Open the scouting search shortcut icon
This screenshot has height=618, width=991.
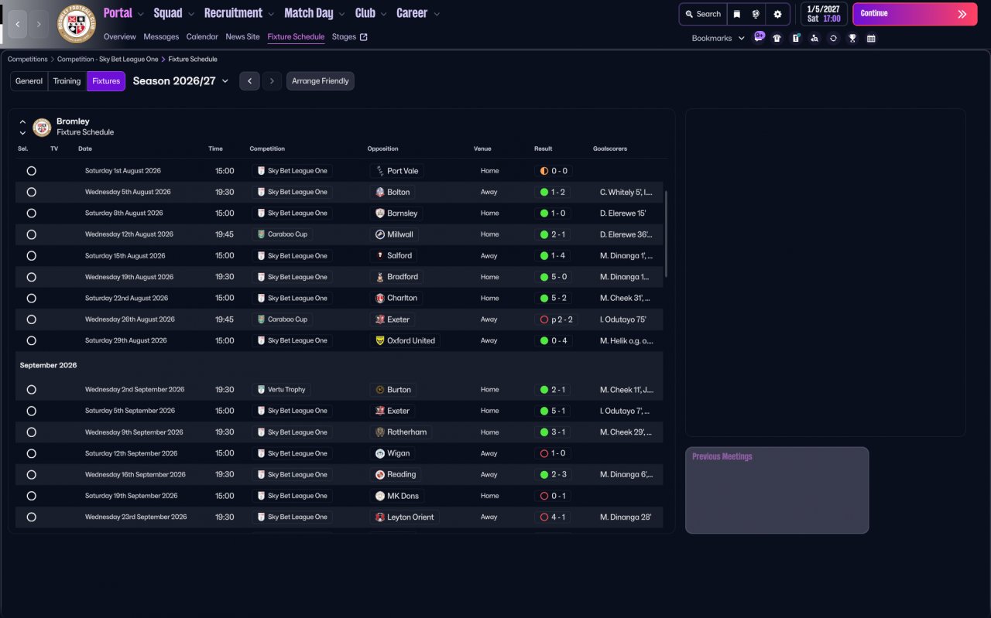click(814, 38)
